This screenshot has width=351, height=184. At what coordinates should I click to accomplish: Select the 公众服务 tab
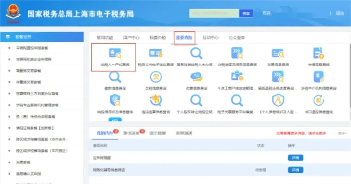tap(237, 38)
